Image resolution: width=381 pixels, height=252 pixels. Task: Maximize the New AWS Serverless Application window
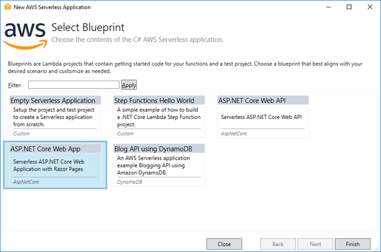pyautogui.click(x=349, y=7)
